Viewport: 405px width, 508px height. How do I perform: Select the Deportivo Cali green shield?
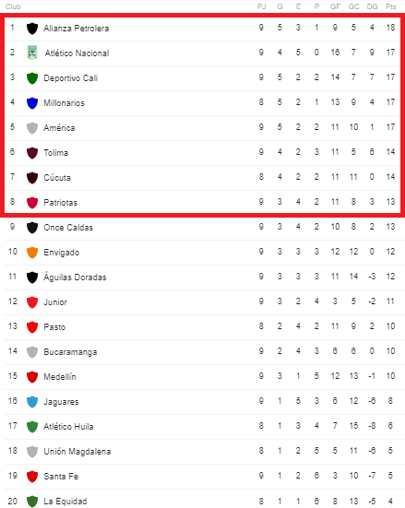pos(32,78)
